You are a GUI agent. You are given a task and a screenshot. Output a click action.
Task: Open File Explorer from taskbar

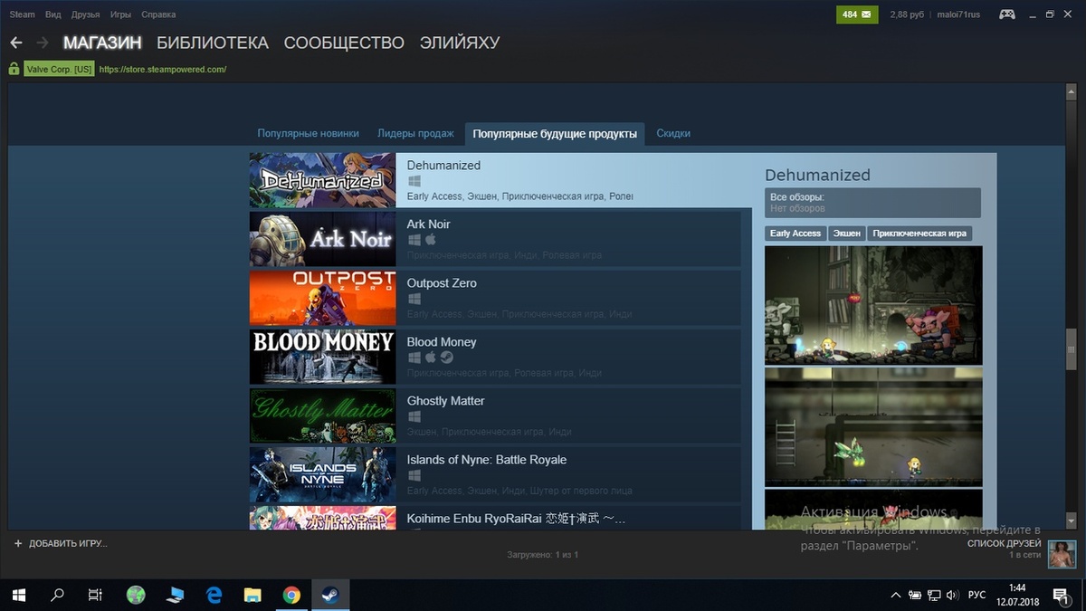click(x=252, y=595)
